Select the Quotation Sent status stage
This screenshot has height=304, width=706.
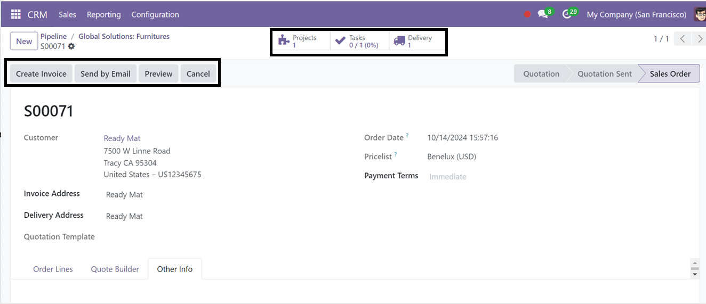(x=605, y=73)
